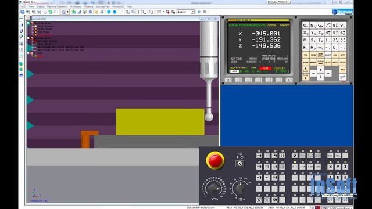The height and width of the screenshot is (209, 372).
Task: Click the left-arrow softkey under CNC screen
Action: [x=228, y=80]
